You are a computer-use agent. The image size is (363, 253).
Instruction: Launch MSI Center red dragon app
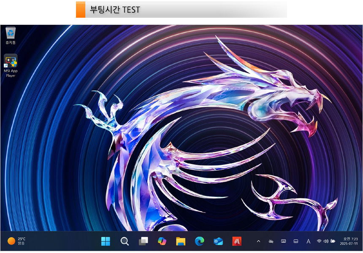237,241
